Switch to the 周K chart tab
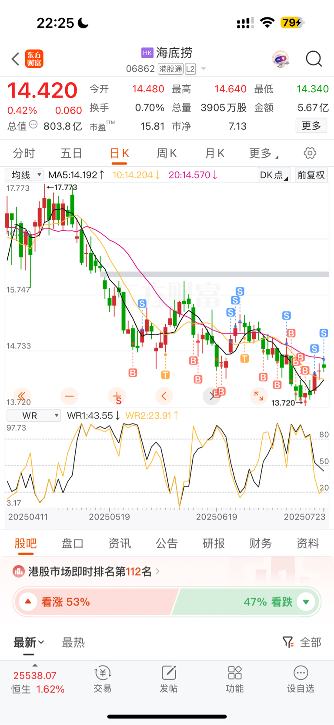This screenshot has height=725, width=334. [167, 153]
